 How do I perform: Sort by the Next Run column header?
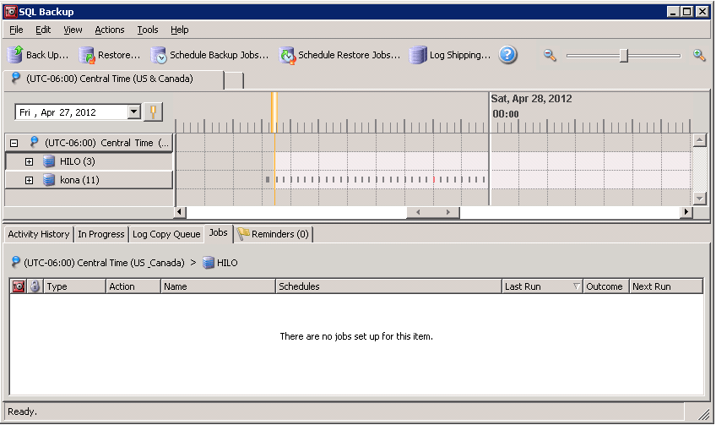tap(666, 286)
